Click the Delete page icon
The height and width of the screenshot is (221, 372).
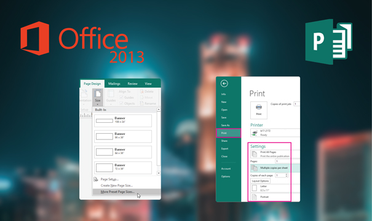(142, 91)
